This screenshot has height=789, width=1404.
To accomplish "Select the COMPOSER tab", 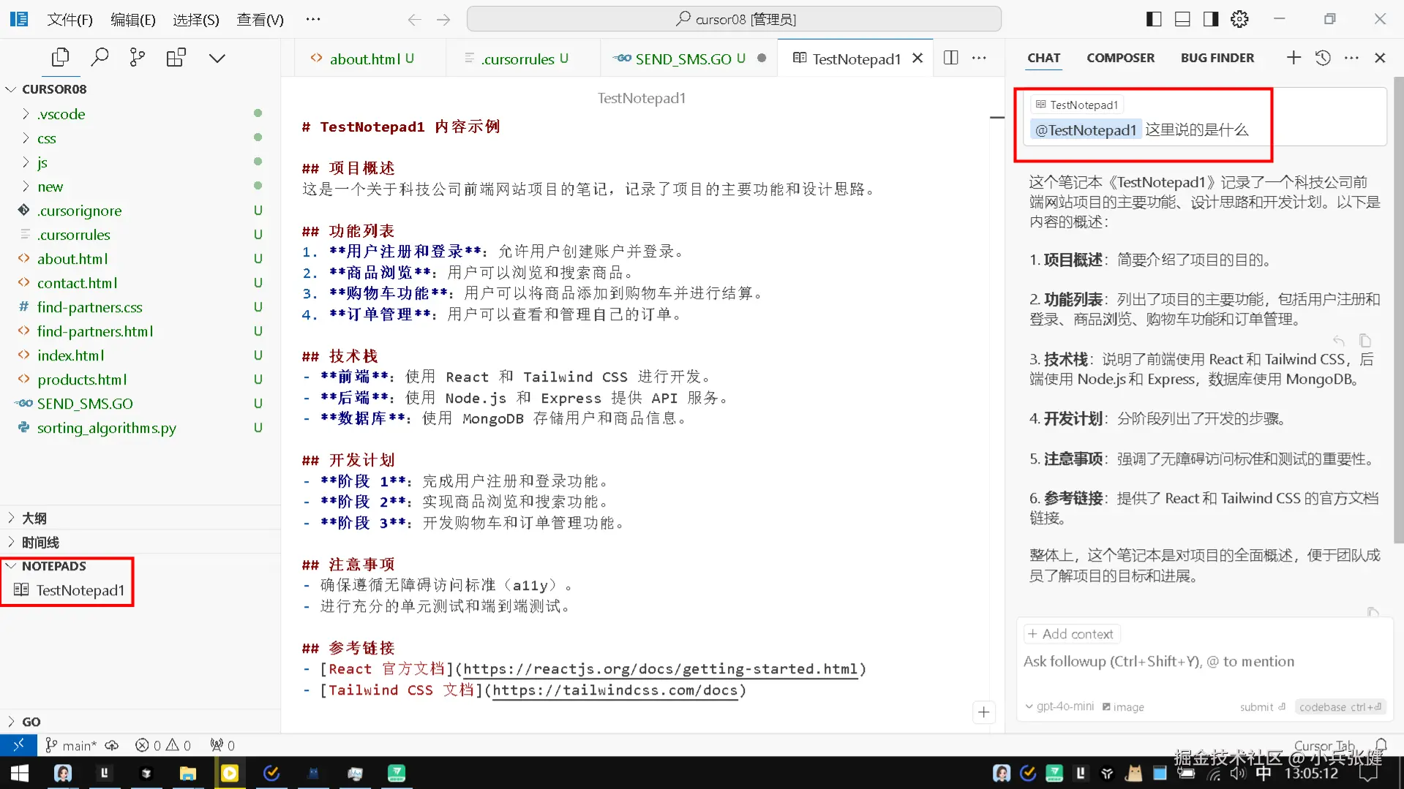I will click(x=1120, y=58).
